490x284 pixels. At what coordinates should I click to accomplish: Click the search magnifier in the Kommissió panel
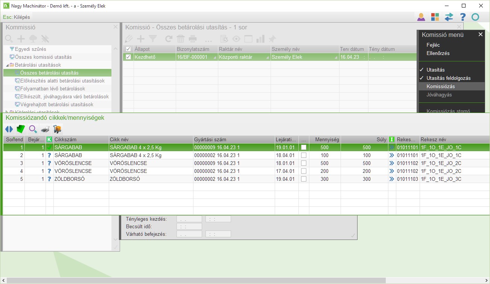pos(9,38)
